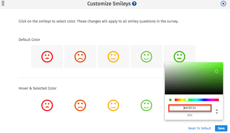Screen dimensions: 230x133
Task: Pick light green smiling hover color smiley
Action: click(x=146, y=105)
